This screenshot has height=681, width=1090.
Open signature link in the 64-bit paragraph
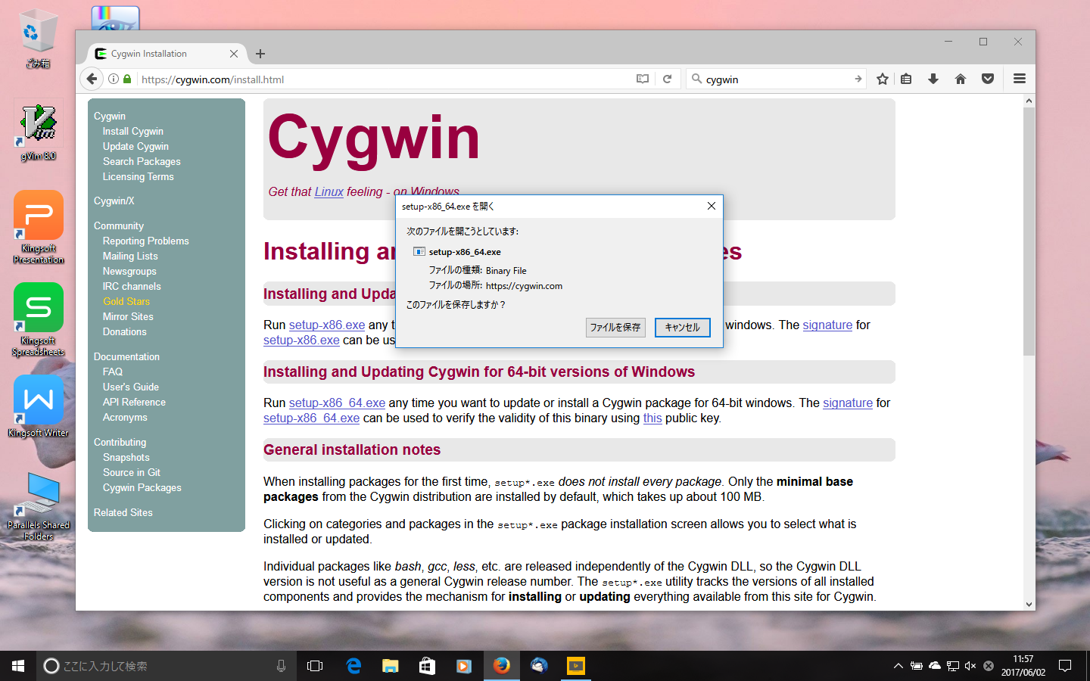click(848, 403)
